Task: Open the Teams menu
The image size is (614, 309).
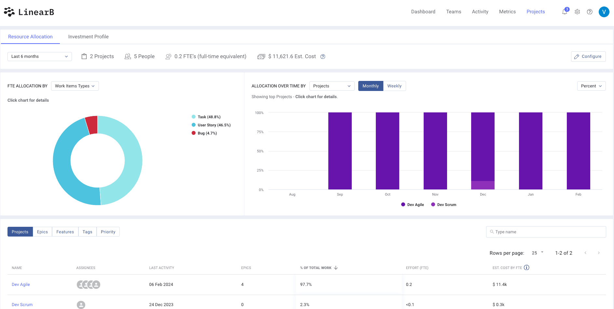Action: (454, 12)
